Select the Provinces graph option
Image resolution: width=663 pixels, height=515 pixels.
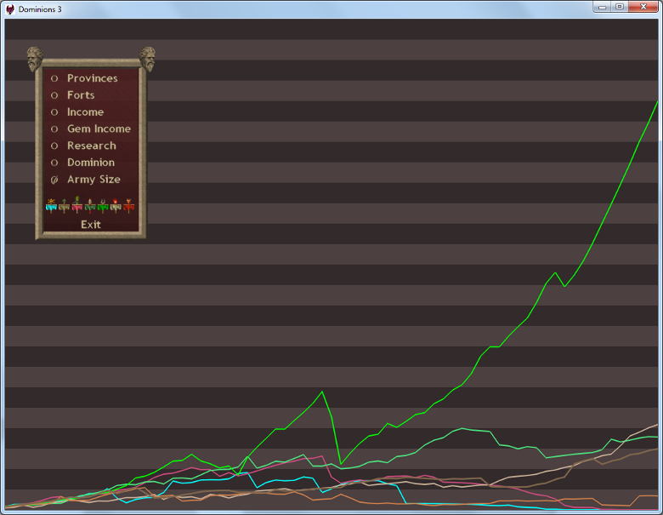tap(84, 78)
